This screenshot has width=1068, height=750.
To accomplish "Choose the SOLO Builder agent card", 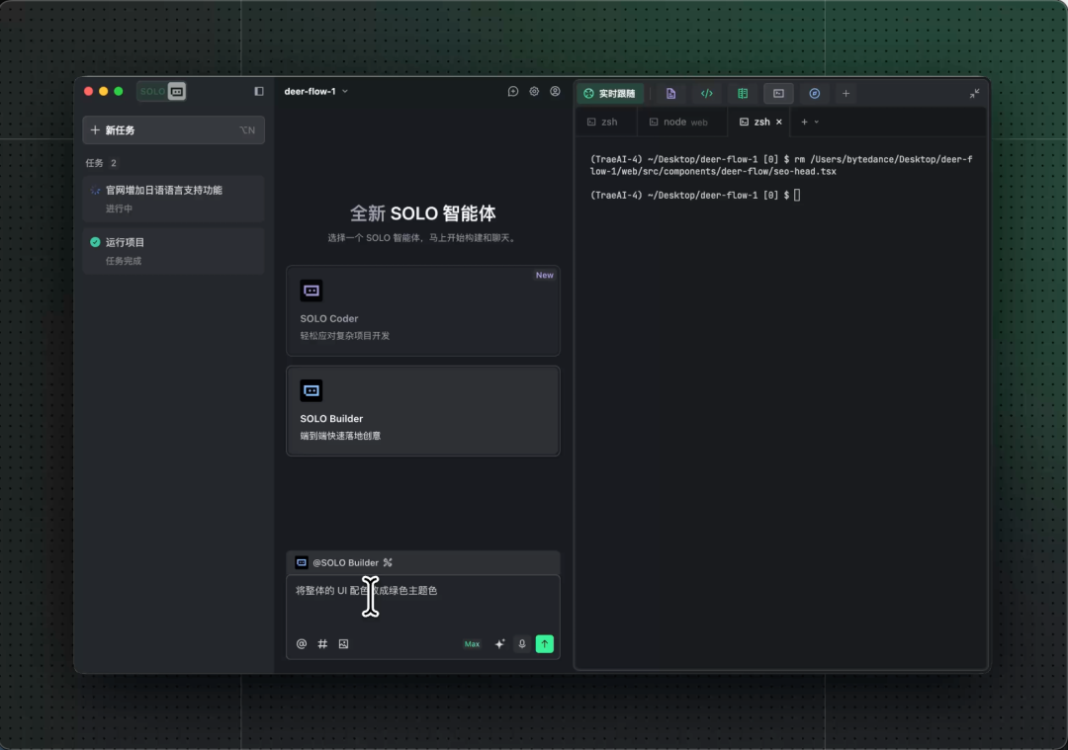I will click(423, 411).
